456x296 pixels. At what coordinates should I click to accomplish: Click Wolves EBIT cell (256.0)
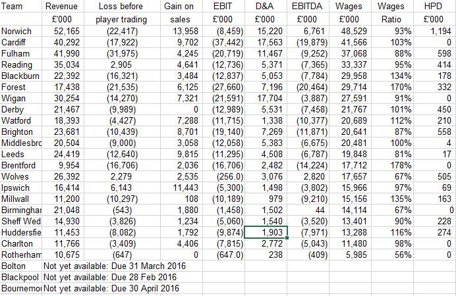coord(223,177)
